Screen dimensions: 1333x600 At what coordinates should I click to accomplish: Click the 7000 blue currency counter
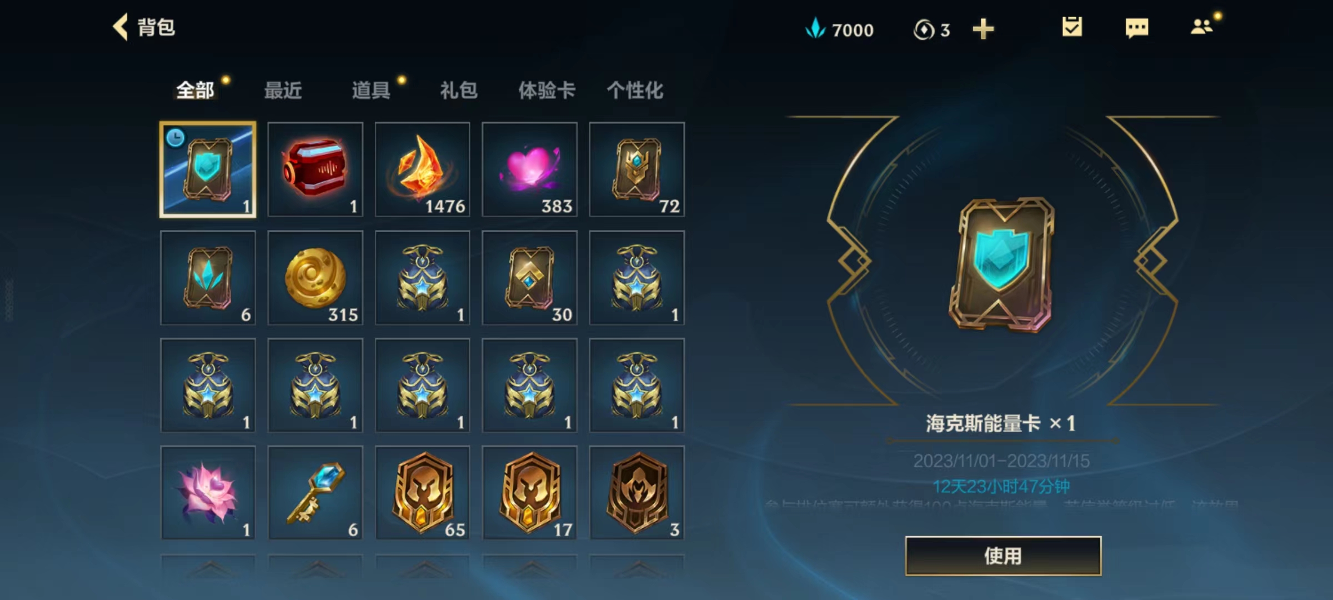click(x=839, y=29)
